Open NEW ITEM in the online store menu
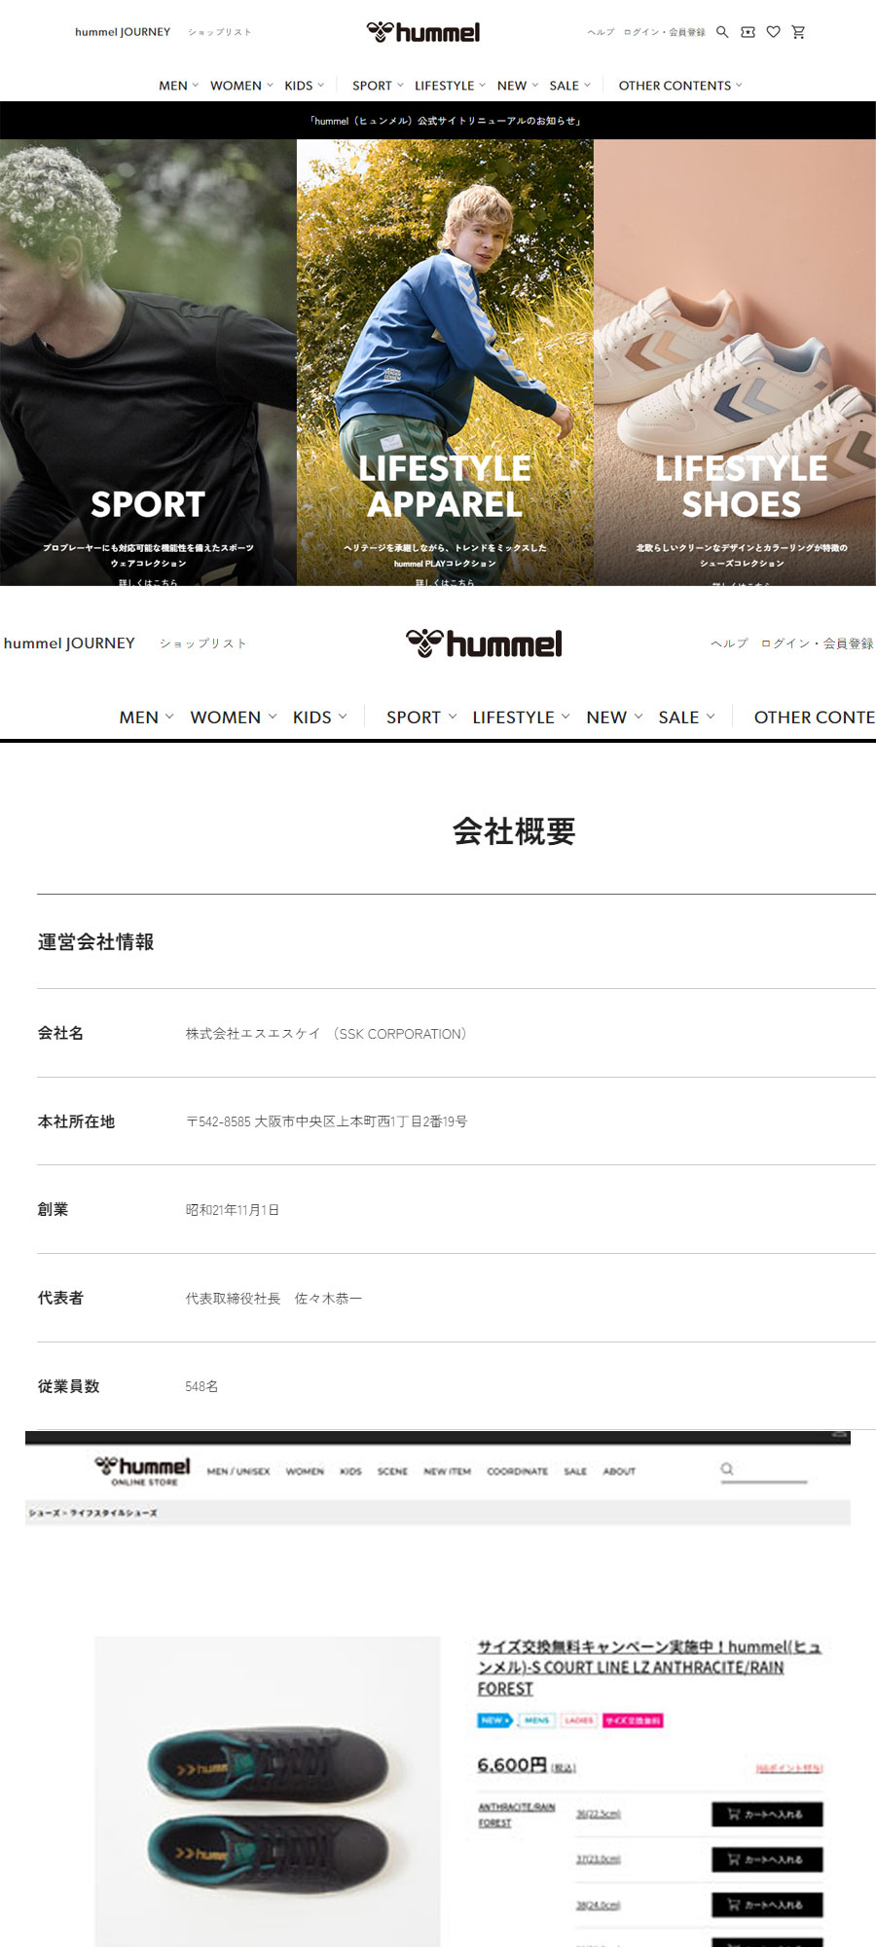This screenshot has width=876, height=1947. click(448, 1471)
